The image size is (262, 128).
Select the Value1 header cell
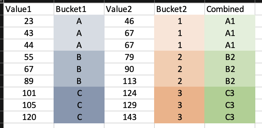click(29, 9)
